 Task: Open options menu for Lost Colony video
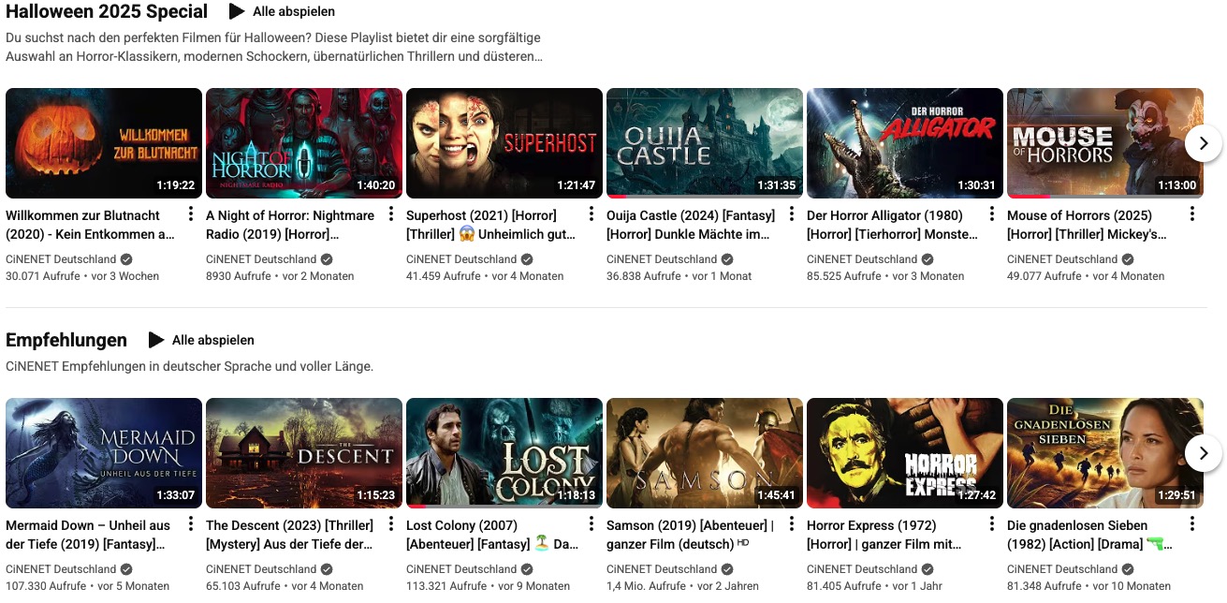click(592, 524)
